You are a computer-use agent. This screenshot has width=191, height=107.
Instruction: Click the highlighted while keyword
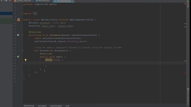[x=49, y=60]
